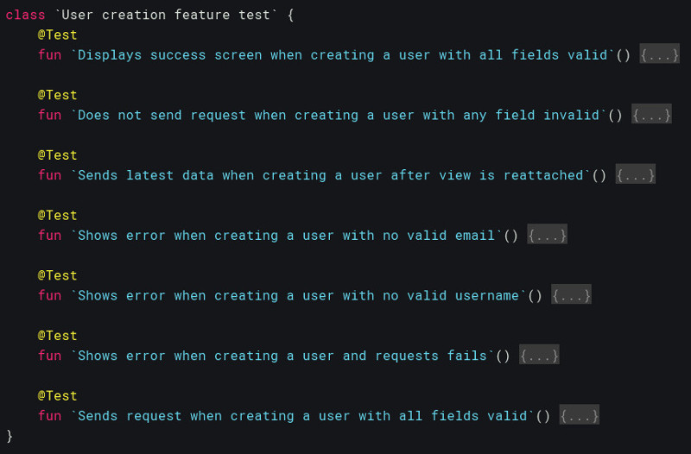Click @Test annotation above 'Sends request' test
Image resolution: width=691 pixels, height=454 pixels.
(x=57, y=396)
